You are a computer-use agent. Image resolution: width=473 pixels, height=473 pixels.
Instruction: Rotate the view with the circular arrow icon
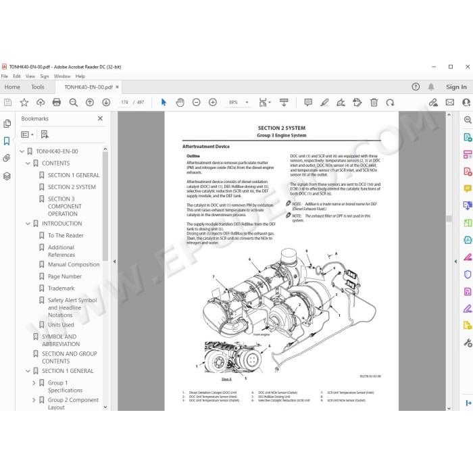point(390,103)
